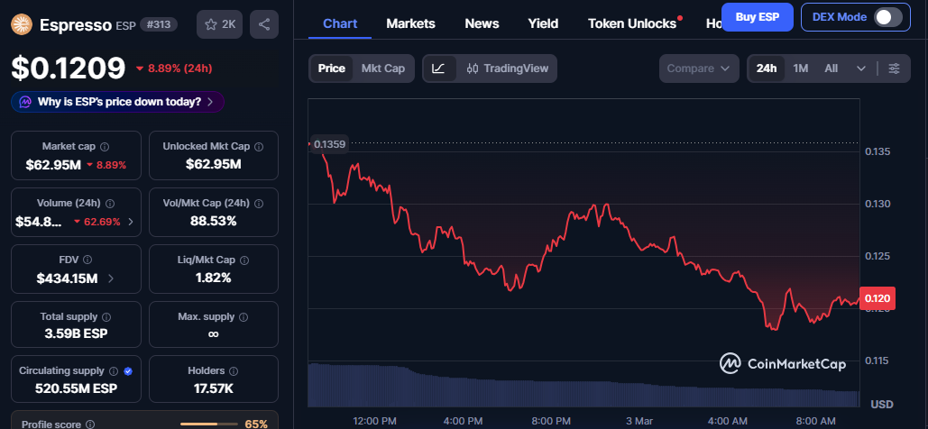The image size is (928, 429).
Task: Expand Volume (24h) details chevron
Action: click(x=131, y=222)
